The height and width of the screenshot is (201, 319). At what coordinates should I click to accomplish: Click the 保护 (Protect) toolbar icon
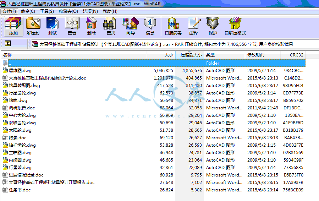pos(213,26)
